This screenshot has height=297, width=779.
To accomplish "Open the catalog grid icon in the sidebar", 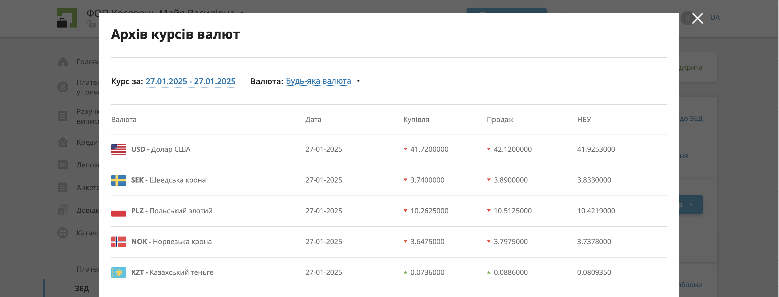I will (62, 233).
